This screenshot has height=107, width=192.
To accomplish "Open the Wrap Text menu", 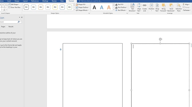I will (x=157, y=8).
